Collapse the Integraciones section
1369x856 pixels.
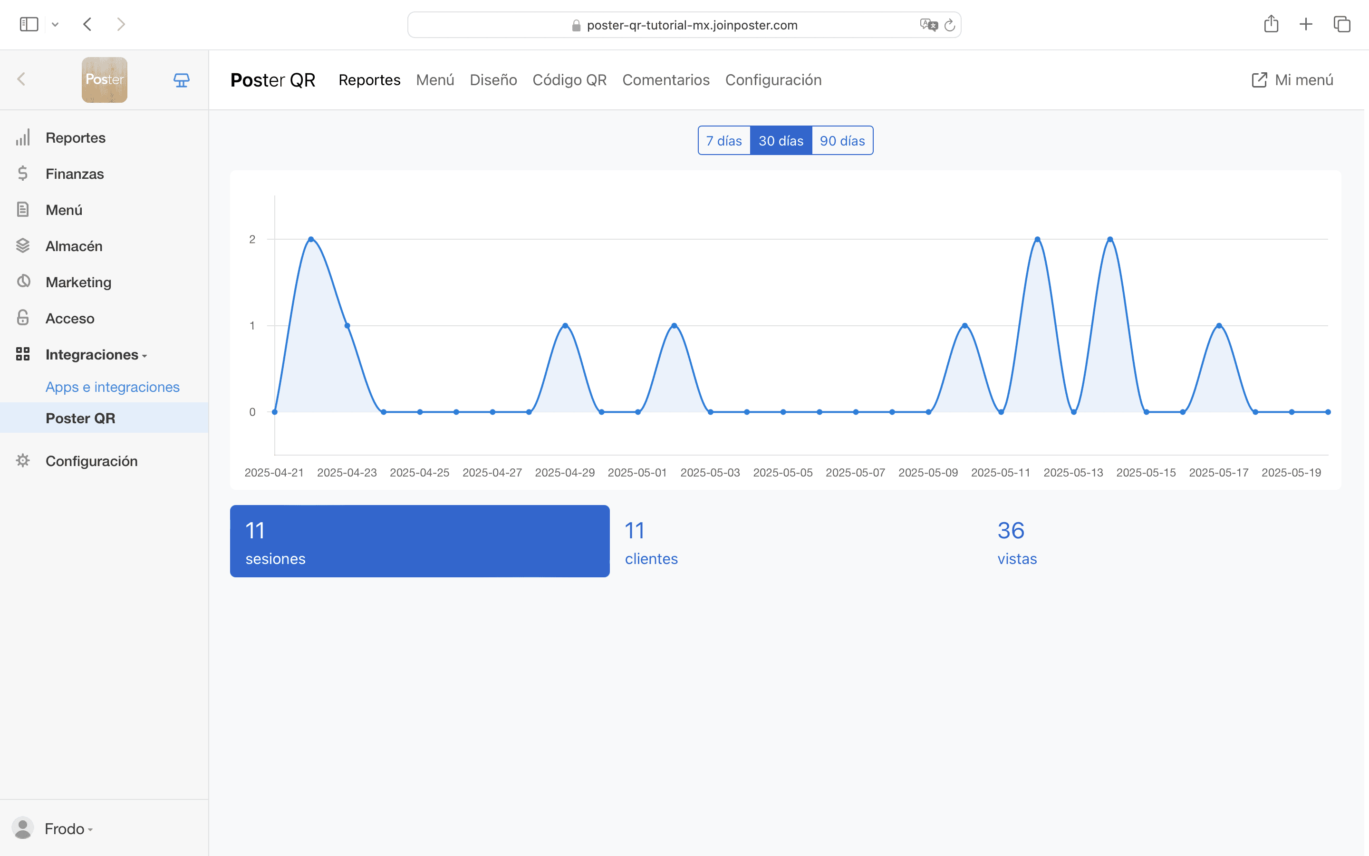(96, 355)
